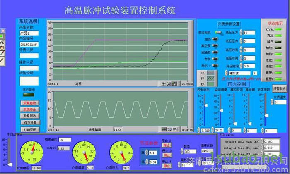
Task: Click the 介质温度 gauge dial
Action: coord(84,153)
